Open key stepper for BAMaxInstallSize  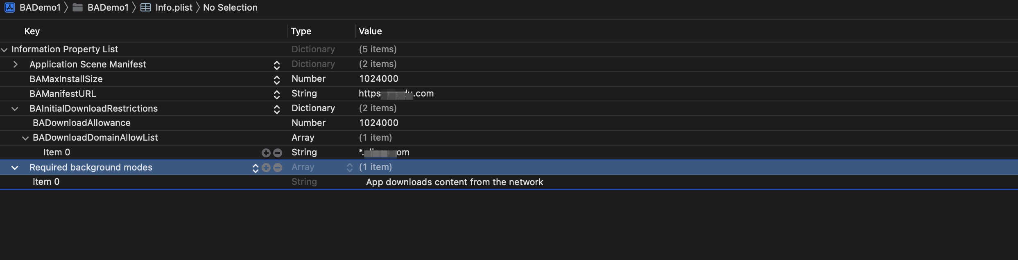277,80
